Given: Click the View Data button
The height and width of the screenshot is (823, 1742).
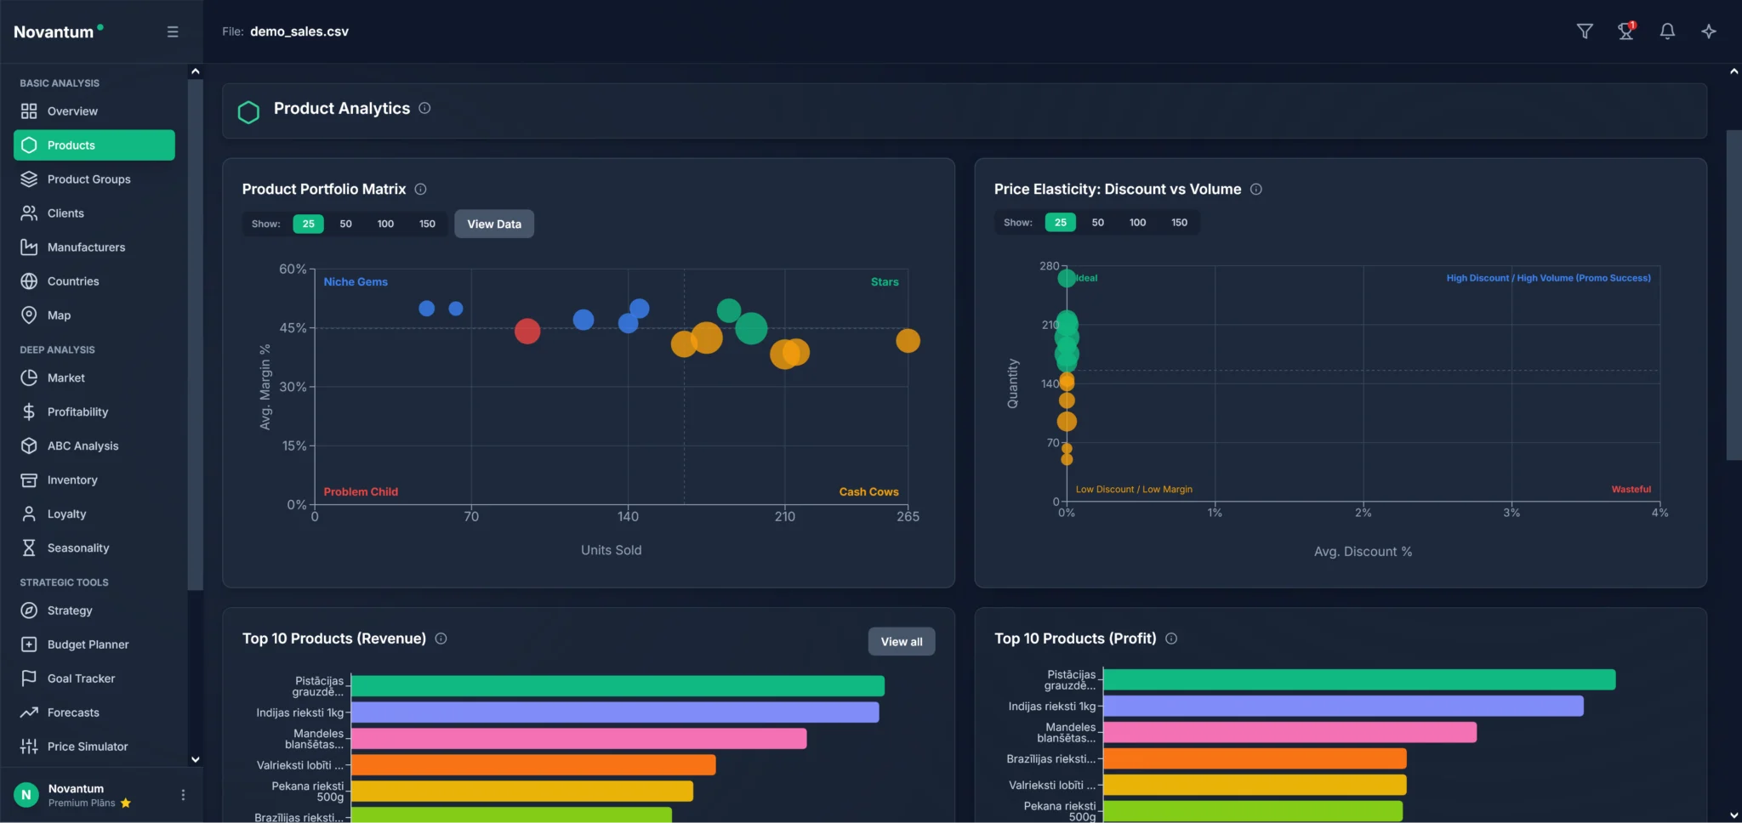Looking at the screenshot, I should (494, 224).
